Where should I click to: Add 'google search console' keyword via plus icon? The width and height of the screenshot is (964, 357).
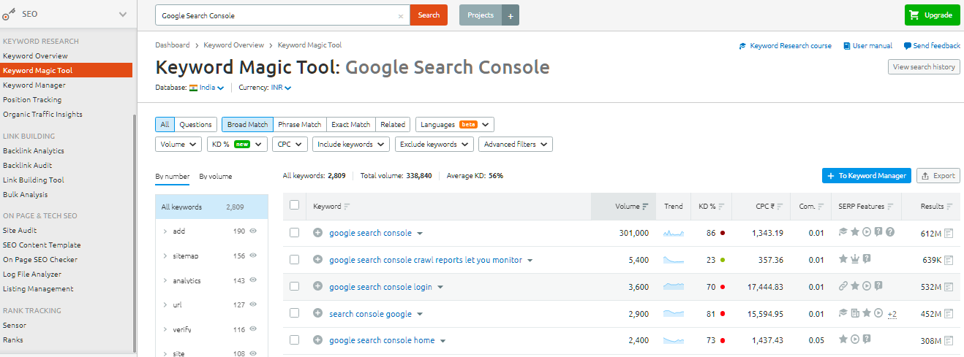317,233
